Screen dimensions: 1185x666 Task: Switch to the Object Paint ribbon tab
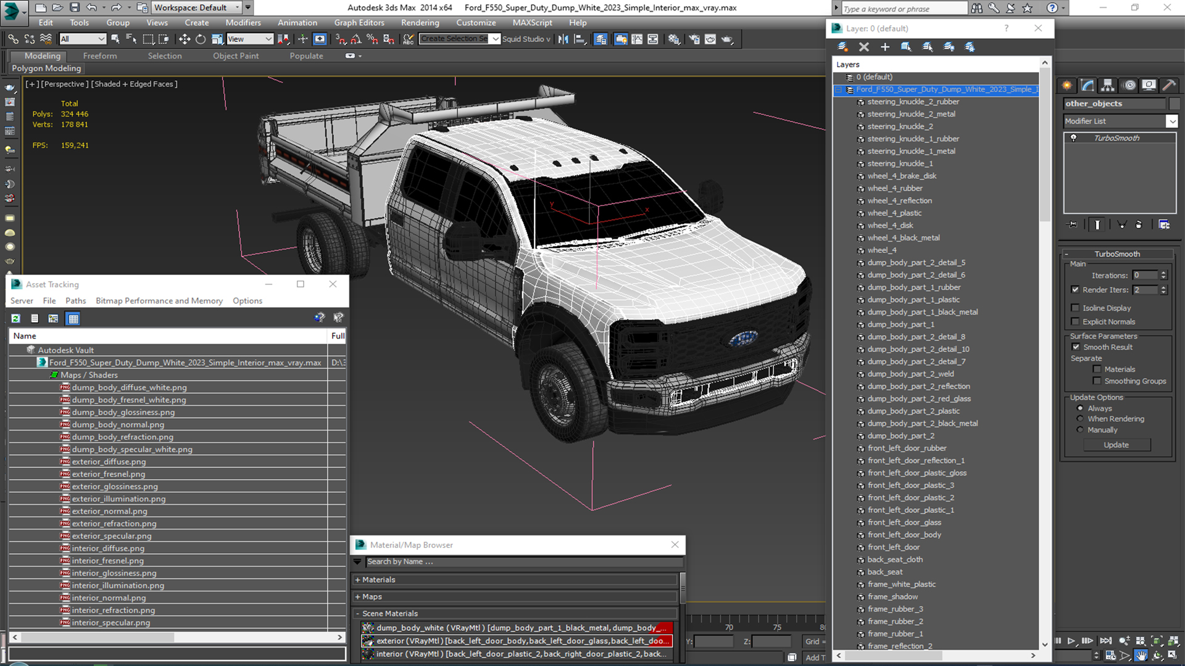(x=236, y=56)
